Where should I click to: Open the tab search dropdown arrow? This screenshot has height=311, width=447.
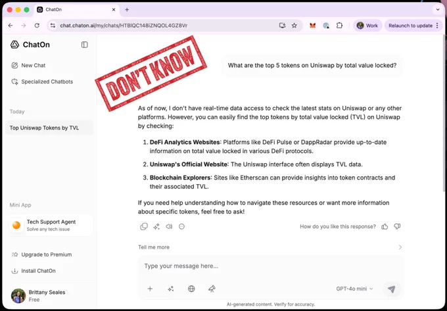438,9
